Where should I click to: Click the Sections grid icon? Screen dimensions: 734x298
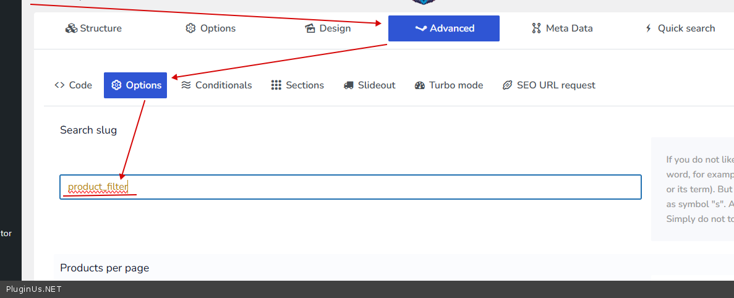pos(276,85)
